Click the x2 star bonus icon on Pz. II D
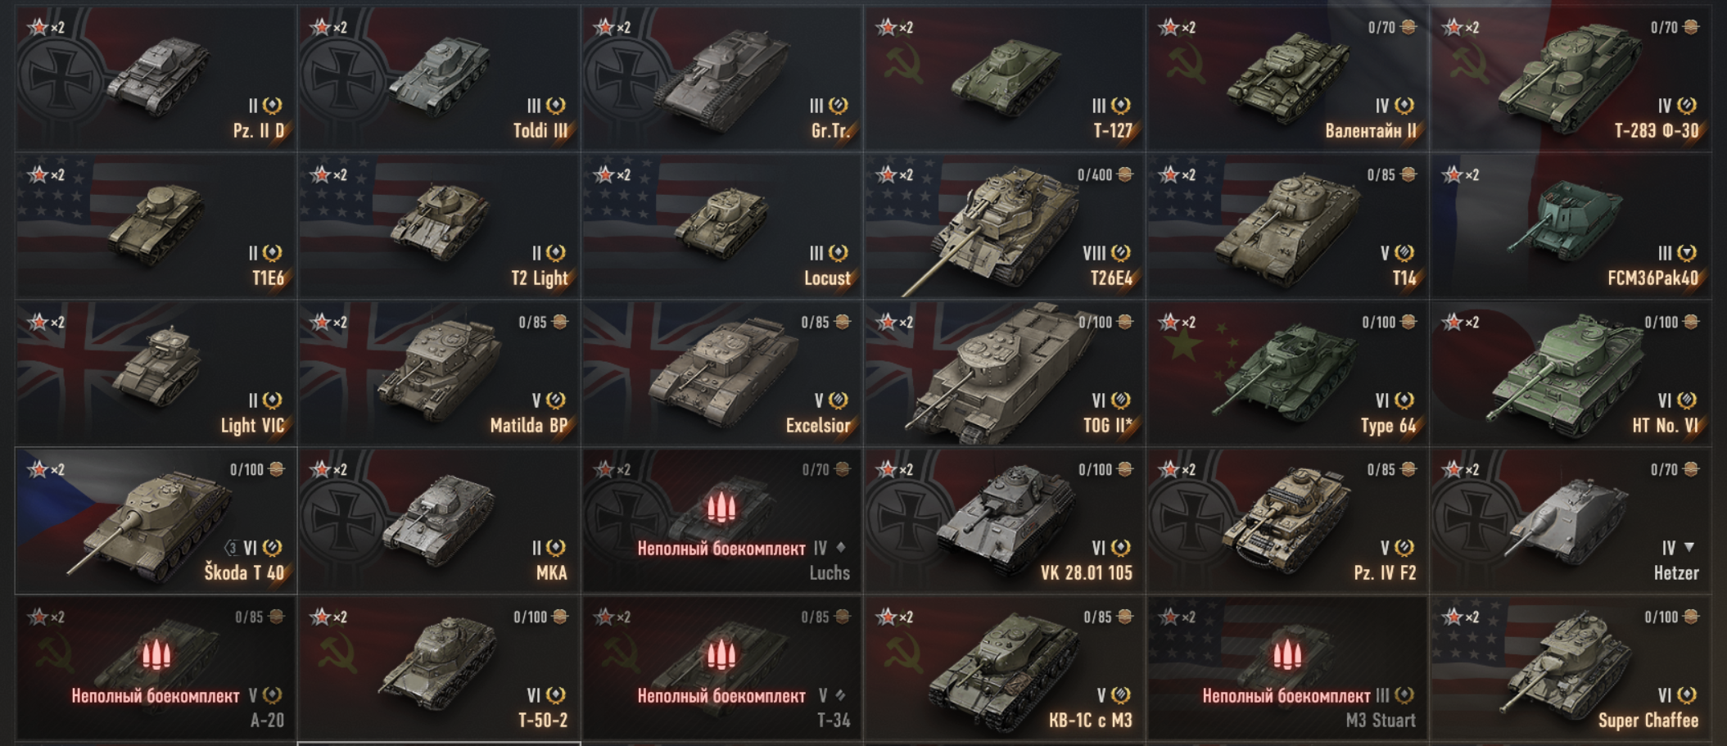This screenshot has width=1727, height=746. [x=46, y=27]
